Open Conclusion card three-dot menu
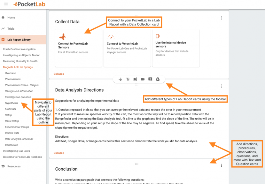The image size is (265, 184). 222,165
